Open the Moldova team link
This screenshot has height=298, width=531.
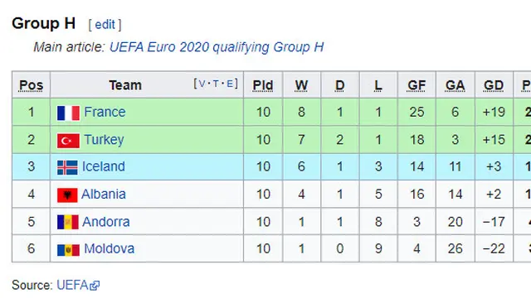[109, 248]
